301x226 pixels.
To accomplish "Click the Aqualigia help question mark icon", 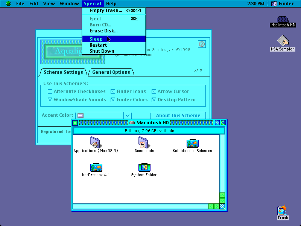I will pos(202,44).
